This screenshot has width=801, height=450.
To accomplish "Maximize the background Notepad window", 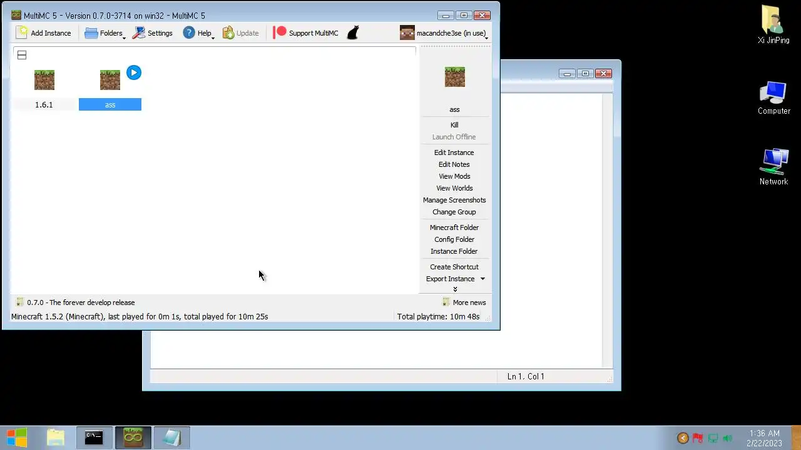I will [586, 74].
